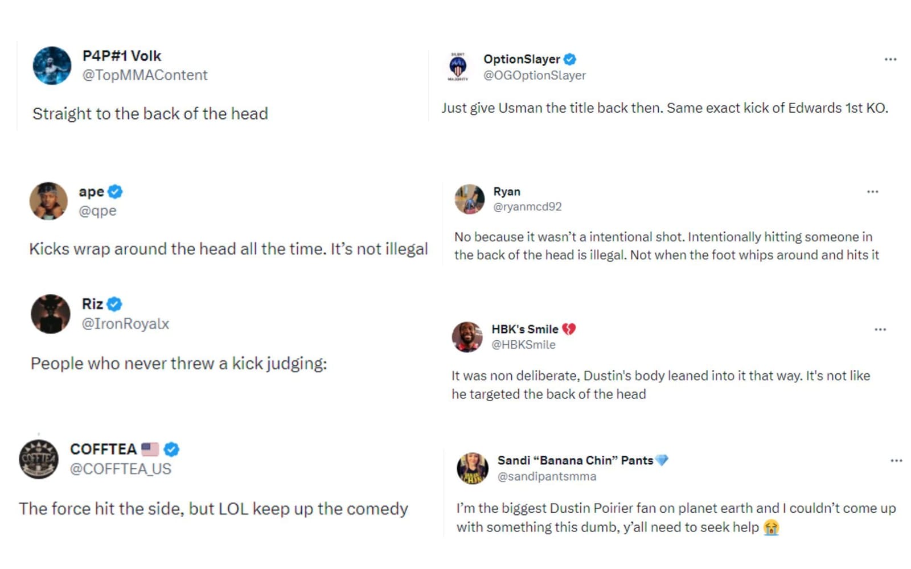911x569 pixels.
Task: Click OptionSlayer's blue verified badge
Action: click(570, 59)
